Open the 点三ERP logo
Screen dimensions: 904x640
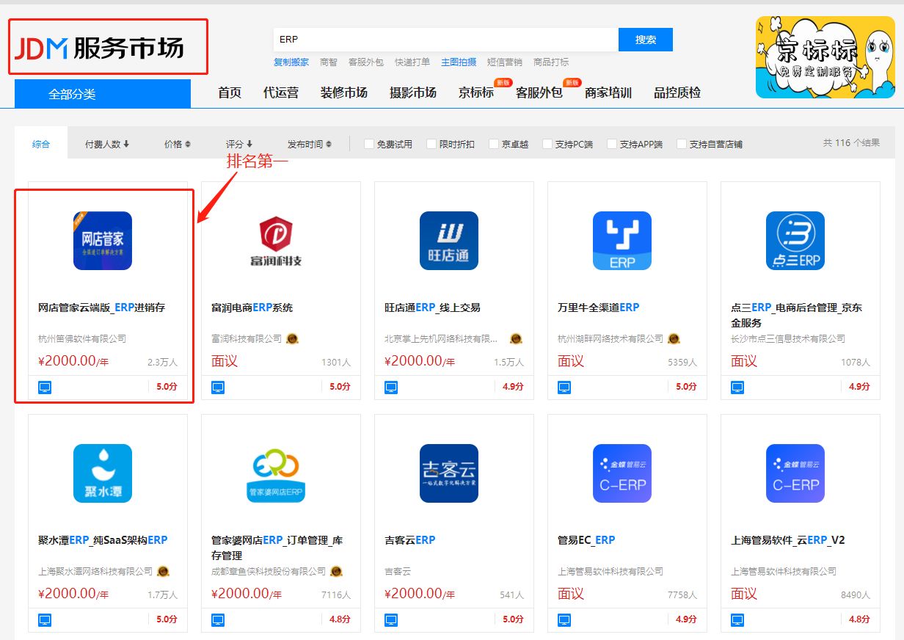coord(795,241)
